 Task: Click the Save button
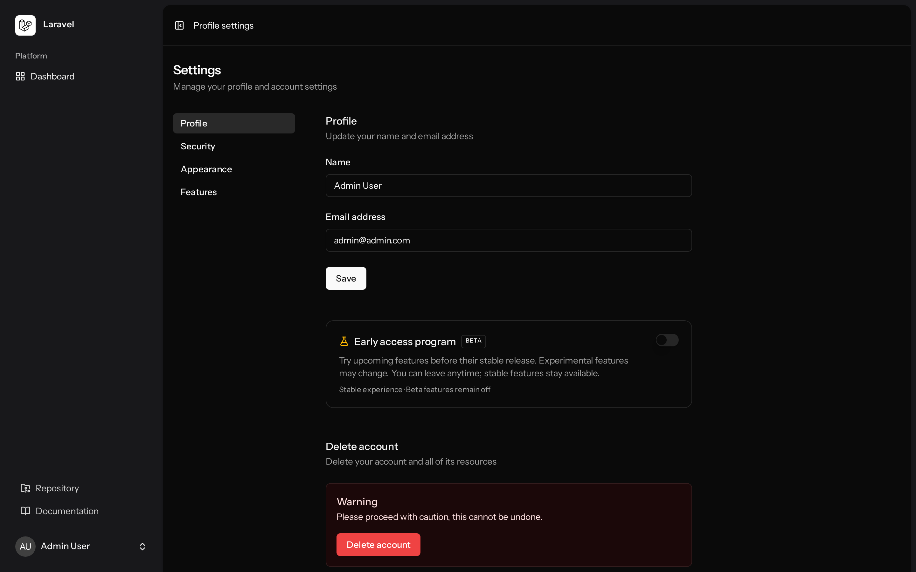tap(346, 278)
